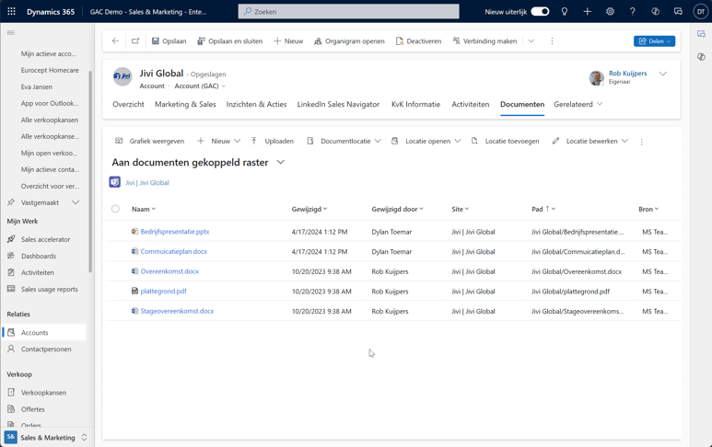Screen dimensions: 712x447
Task: Click the Jivi Global account logo
Action: pos(123,76)
